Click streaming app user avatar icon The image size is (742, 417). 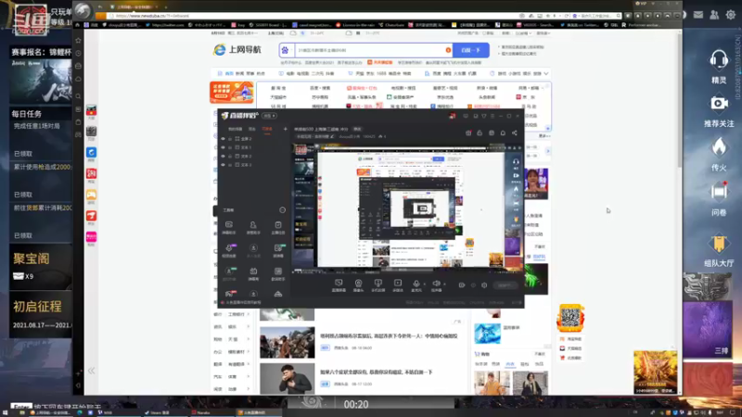453,116
